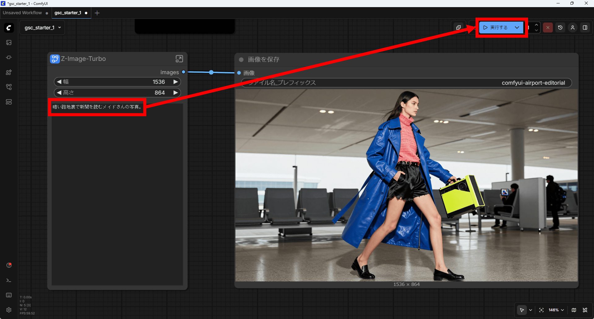Screen dimensions: 594x319
Task: Open the Templates sidebar icon
Action: (x=9, y=102)
